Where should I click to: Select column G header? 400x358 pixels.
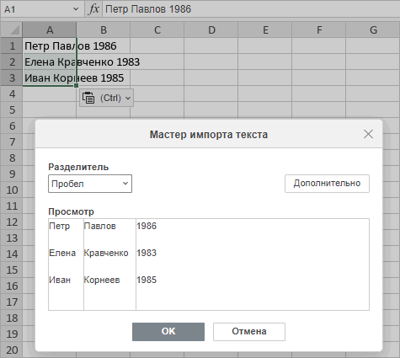pyautogui.click(x=373, y=29)
